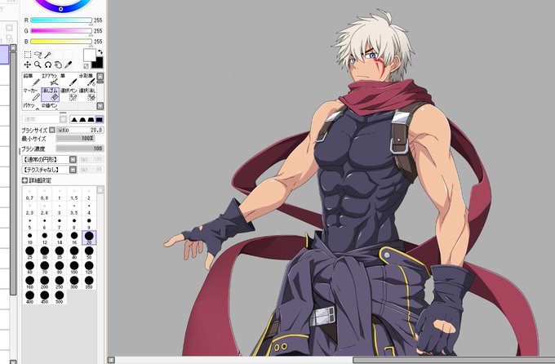Select the lasso selection tool
555x364 pixels.
click(38, 55)
